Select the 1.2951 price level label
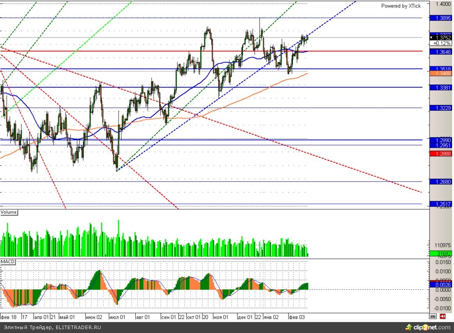This screenshot has width=454, height=333. tap(440, 145)
